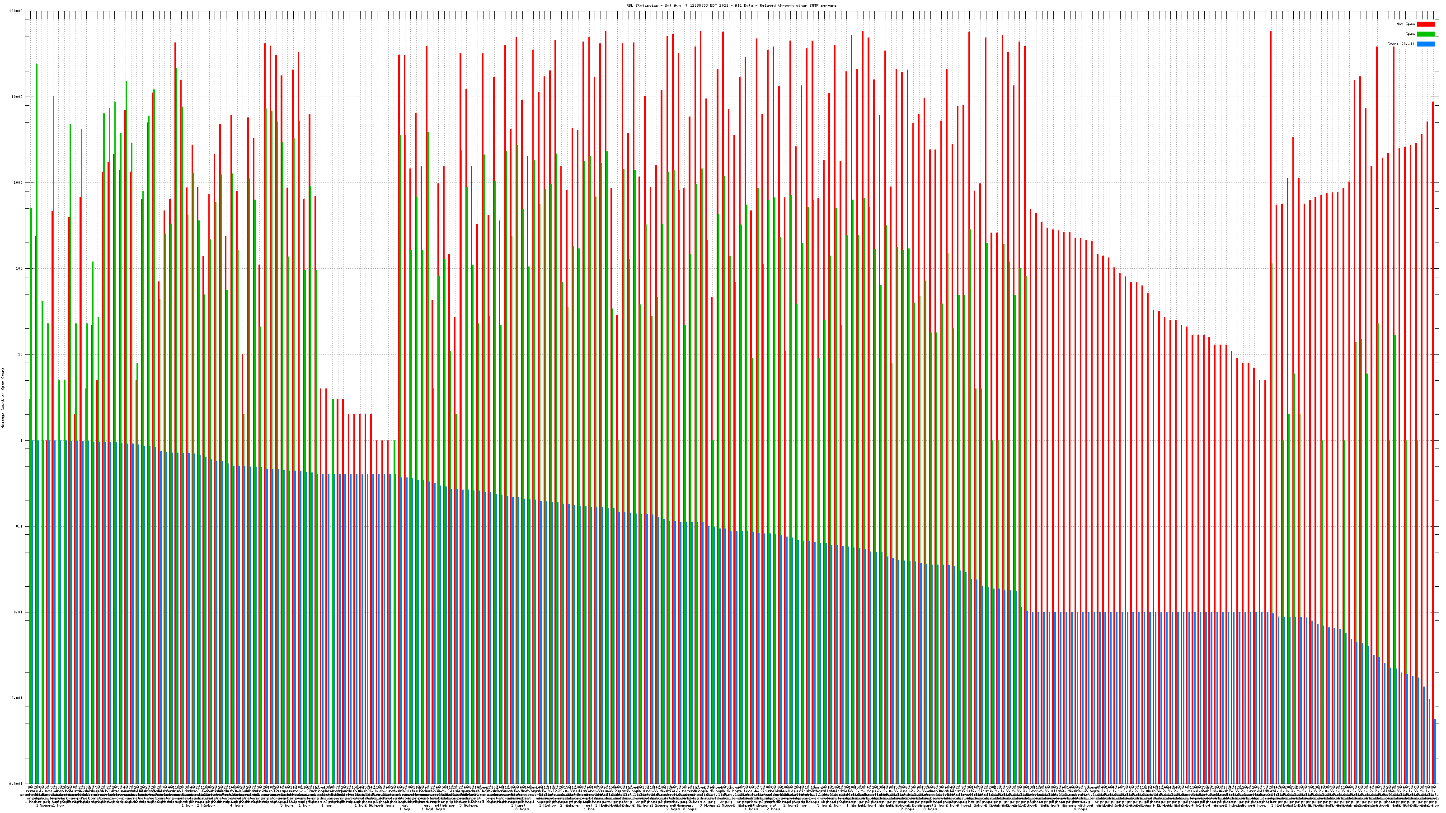Click the 'Message Count or Spam Score' axis label
The image size is (1446, 813).
pos(3,398)
